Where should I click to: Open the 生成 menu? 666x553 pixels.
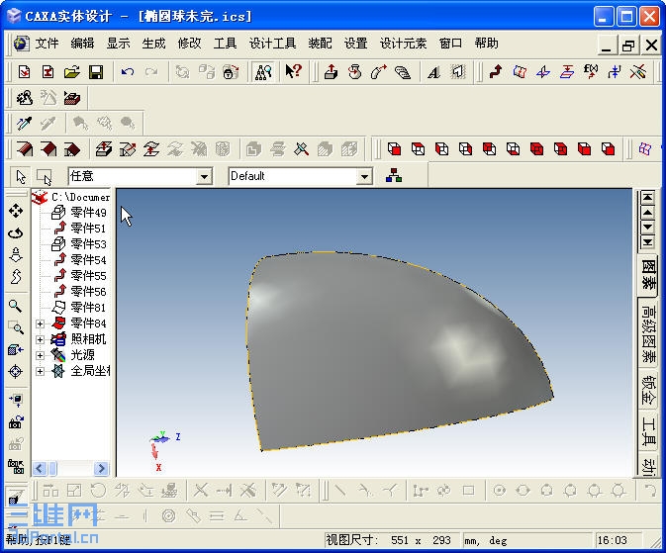click(x=153, y=44)
